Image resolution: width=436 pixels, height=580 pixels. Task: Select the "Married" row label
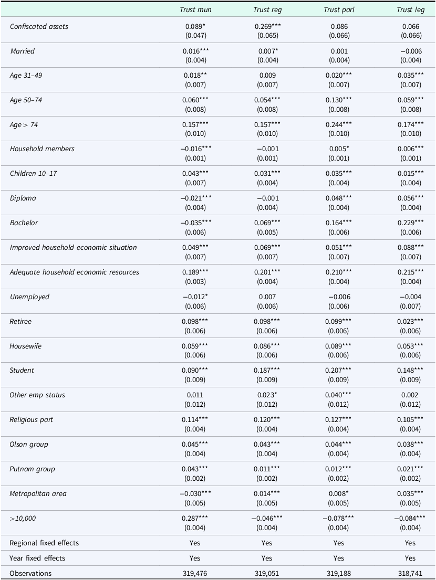(x=23, y=51)
